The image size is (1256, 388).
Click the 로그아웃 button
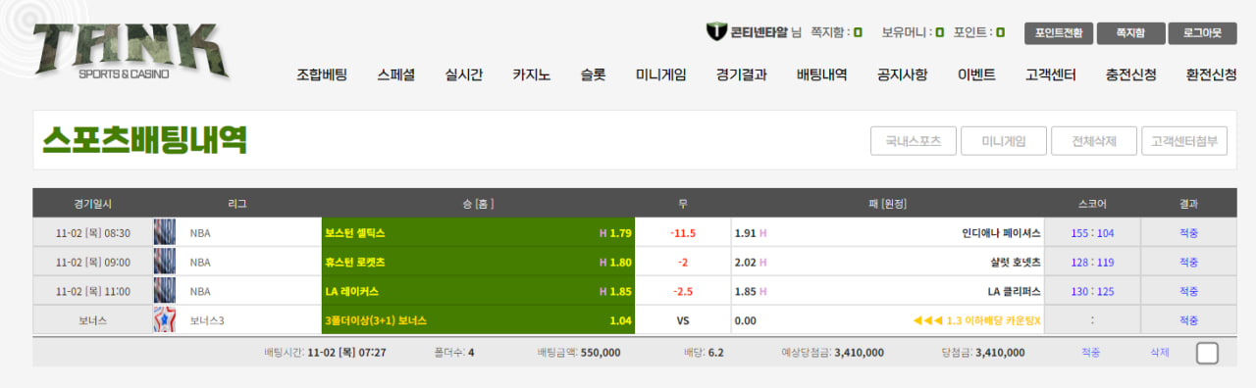[1202, 33]
